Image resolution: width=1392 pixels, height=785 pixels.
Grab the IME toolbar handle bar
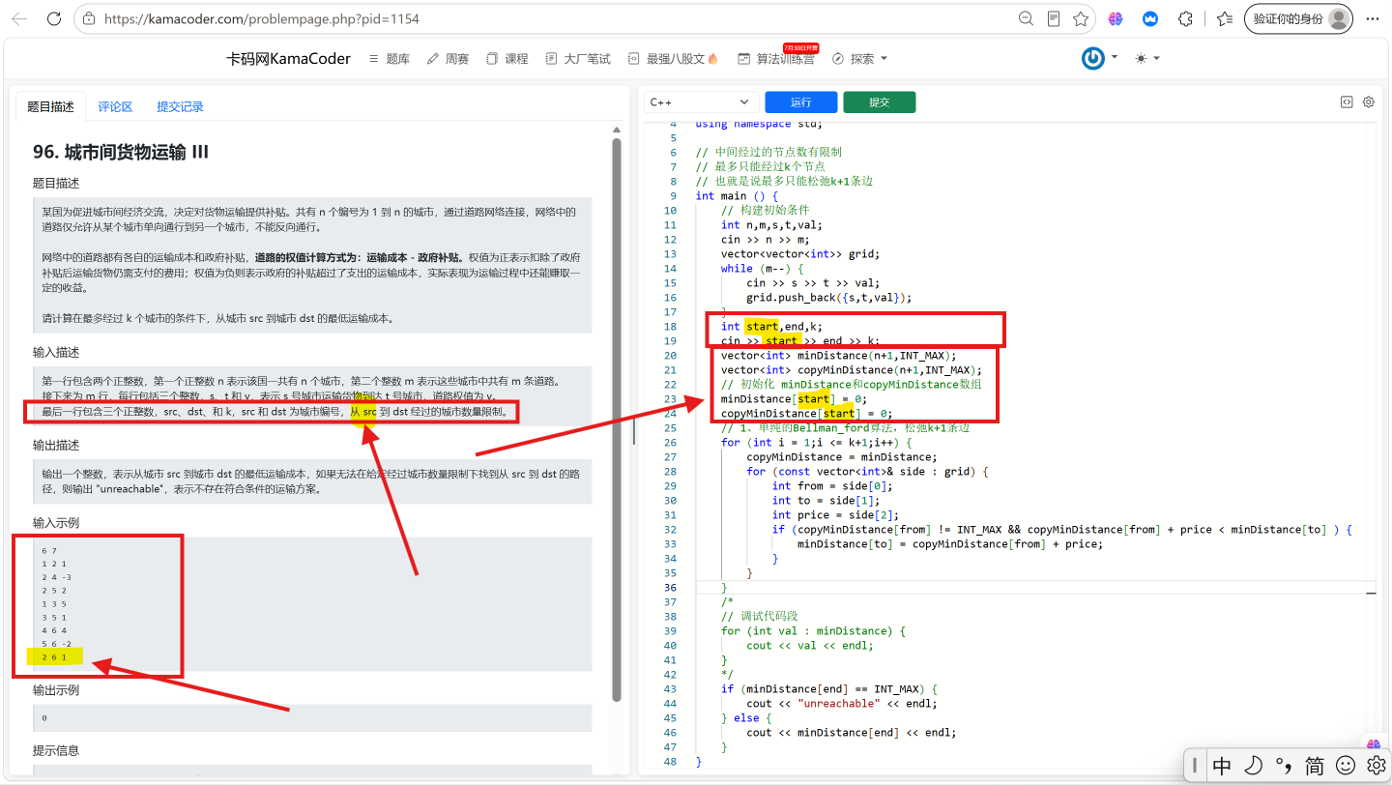(x=1196, y=766)
